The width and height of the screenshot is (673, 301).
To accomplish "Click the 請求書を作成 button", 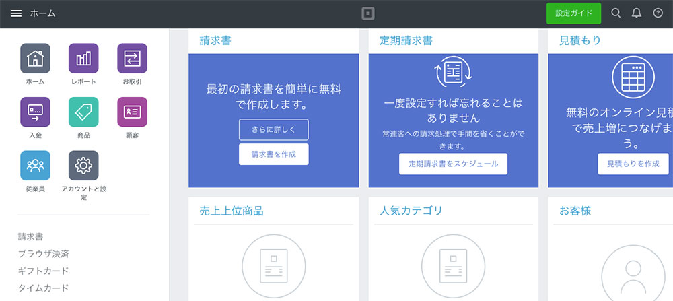I will (274, 154).
